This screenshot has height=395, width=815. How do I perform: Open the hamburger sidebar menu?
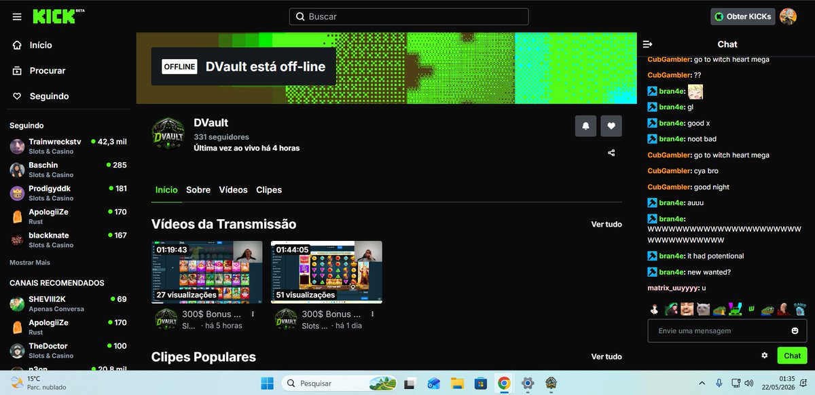17,16
